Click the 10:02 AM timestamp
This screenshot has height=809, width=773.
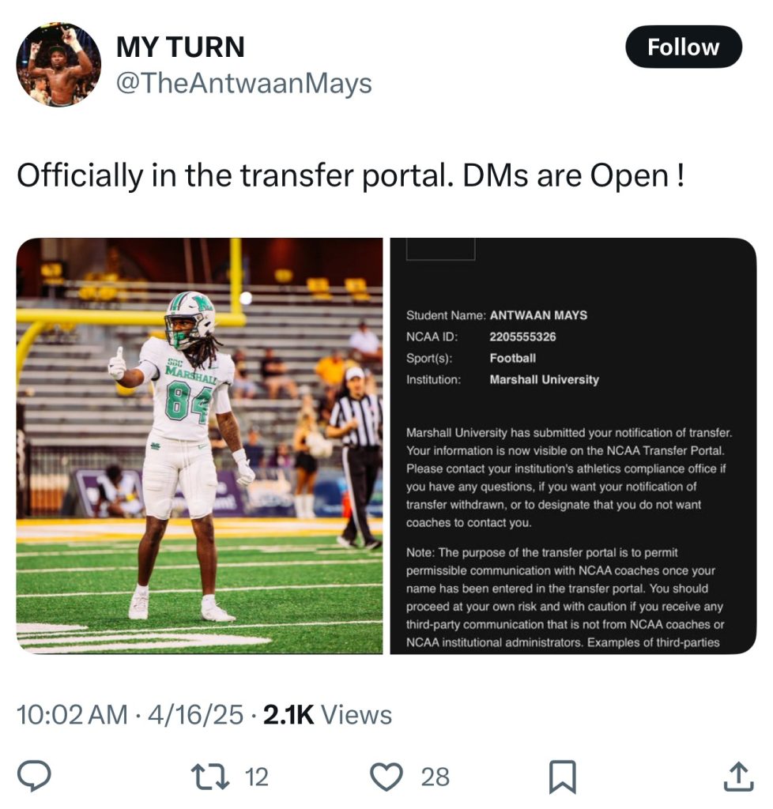[72, 714]
